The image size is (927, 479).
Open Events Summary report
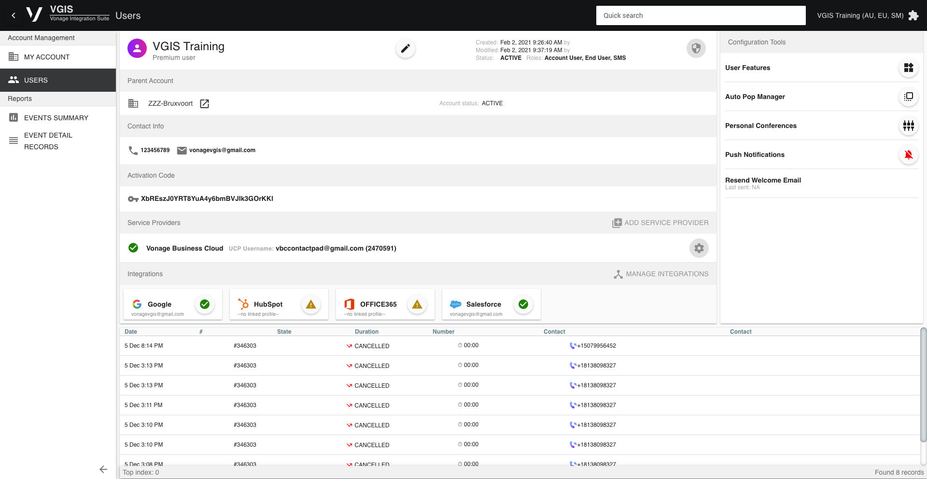click(x=56, y=118)
